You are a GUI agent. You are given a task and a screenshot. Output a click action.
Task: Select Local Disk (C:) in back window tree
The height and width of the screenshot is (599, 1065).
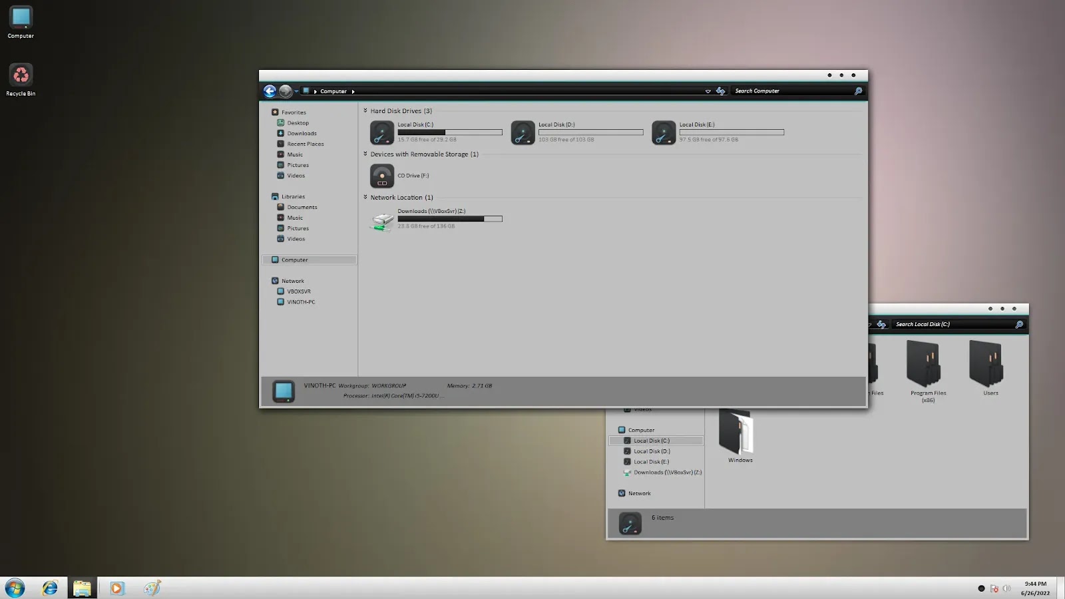click(656, 441)
